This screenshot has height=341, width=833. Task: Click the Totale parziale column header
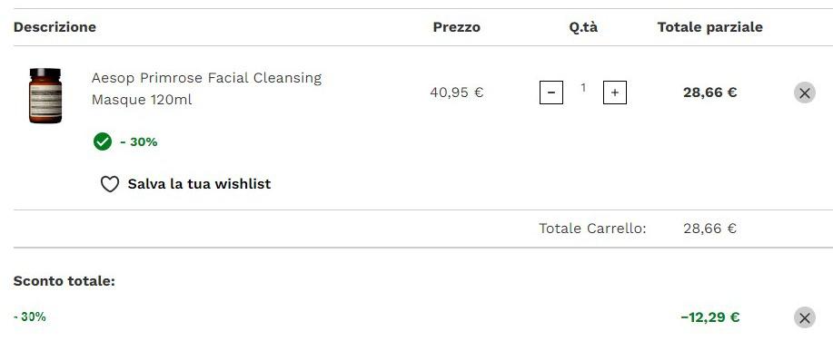710,27
